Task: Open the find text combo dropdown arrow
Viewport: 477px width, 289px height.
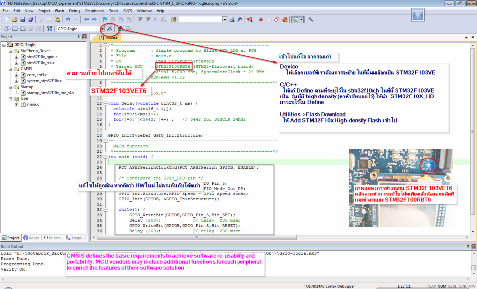Action: coord(225,20)
